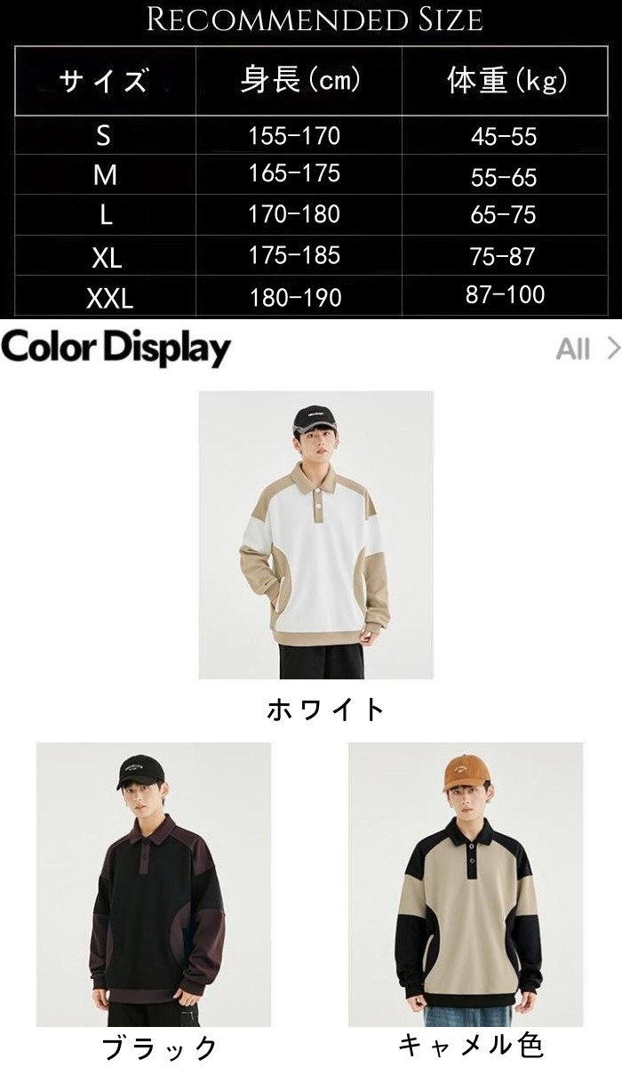Select the camel sweatshirt thumbnail
This screenshot has width=622, height=1067.
(x=466, y=885)
